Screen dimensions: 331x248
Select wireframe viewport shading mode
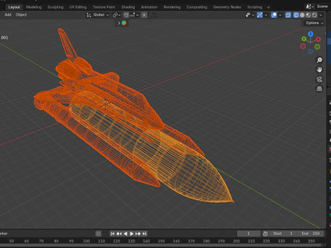click(296, 15)
